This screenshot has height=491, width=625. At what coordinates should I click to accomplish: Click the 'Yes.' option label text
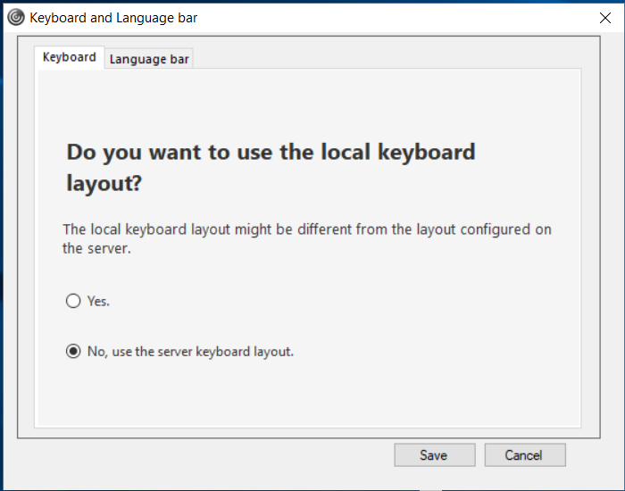point(98,302)
